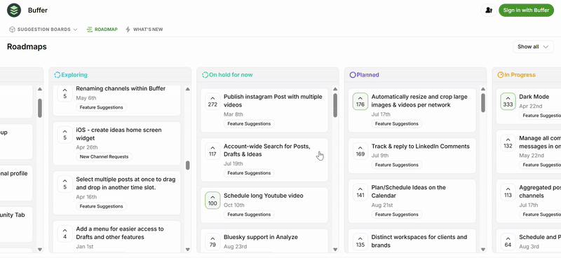Upvote the card with 64 votes

[x=508, y=242]
